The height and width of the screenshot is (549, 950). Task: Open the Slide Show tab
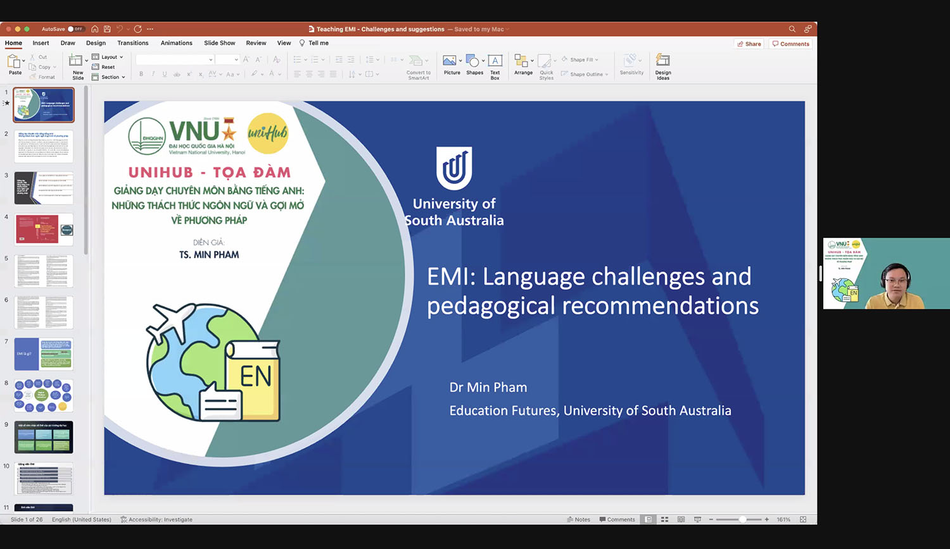point(220,43)
